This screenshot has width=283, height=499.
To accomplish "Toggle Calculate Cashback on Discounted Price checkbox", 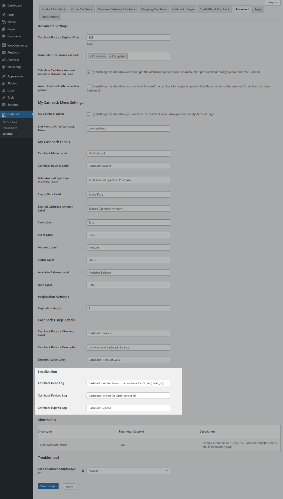I will (88, 72).
